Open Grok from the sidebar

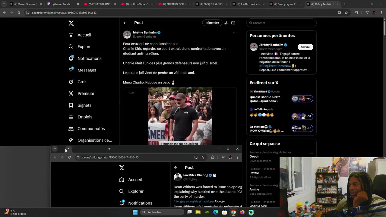[78, 82]
